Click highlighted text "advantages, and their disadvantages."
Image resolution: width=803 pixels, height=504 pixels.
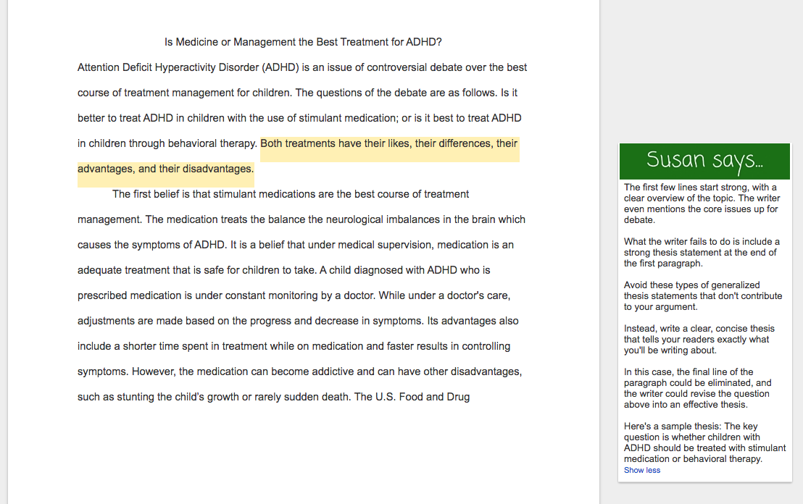tap(165, 169)
